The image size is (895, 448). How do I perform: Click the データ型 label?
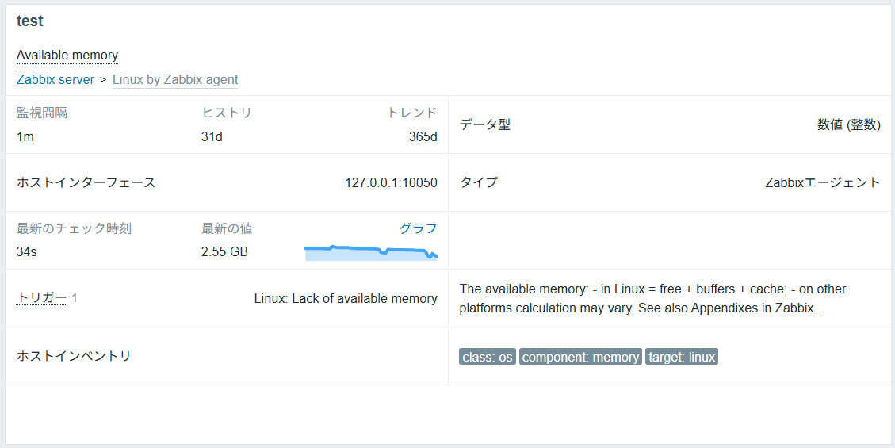tap(484, 125)
